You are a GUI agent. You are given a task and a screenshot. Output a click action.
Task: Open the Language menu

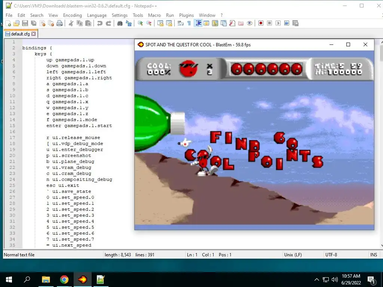coord(97,15)
